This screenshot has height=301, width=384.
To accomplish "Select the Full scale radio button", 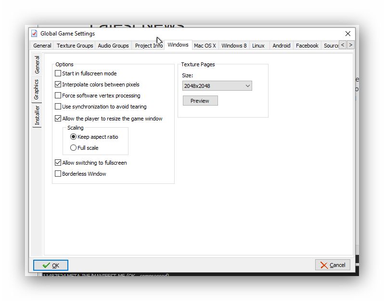I will pyautogui.click(x=74, y=148).
